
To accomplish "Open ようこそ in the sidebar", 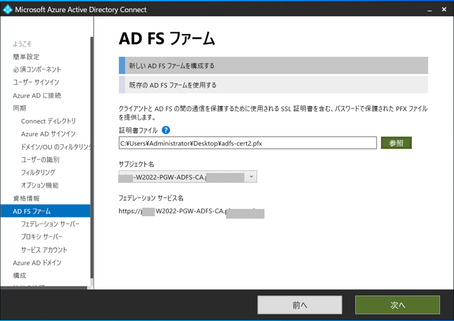I will pos(22,44).
